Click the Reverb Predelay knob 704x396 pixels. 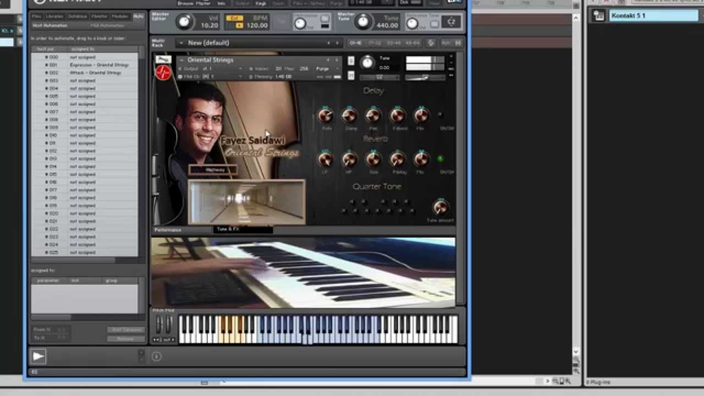tap(397, 159)
